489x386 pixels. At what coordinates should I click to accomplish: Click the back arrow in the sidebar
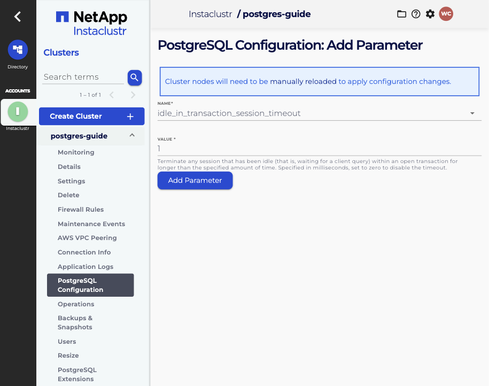(18, 17)
